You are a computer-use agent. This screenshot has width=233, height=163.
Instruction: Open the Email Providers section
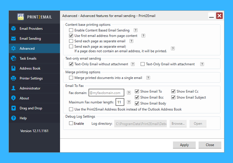click(34, 28)
